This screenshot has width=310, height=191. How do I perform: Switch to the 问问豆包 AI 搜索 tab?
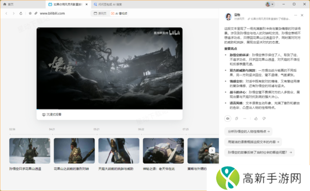(108, 4)
